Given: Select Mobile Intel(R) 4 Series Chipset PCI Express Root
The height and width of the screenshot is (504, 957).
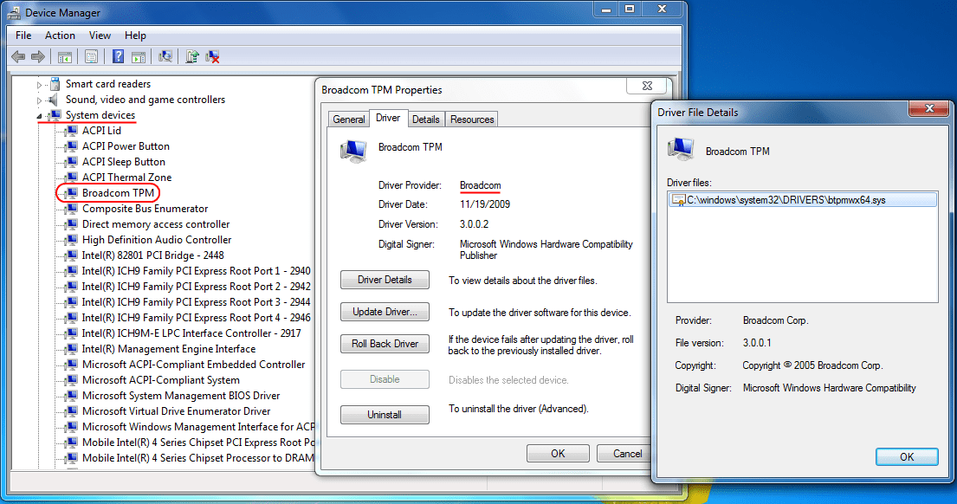Looking at the screenshot, I should 198,443.
